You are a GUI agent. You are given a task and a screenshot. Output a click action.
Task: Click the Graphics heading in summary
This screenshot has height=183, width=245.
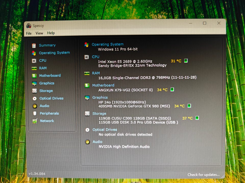coord(100,98)
